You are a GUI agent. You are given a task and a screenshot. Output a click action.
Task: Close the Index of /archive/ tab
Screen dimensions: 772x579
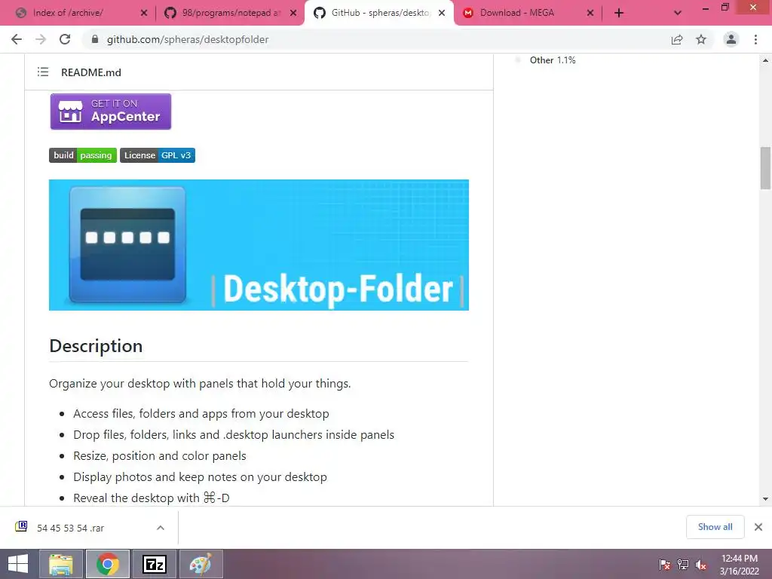(144, 14)
